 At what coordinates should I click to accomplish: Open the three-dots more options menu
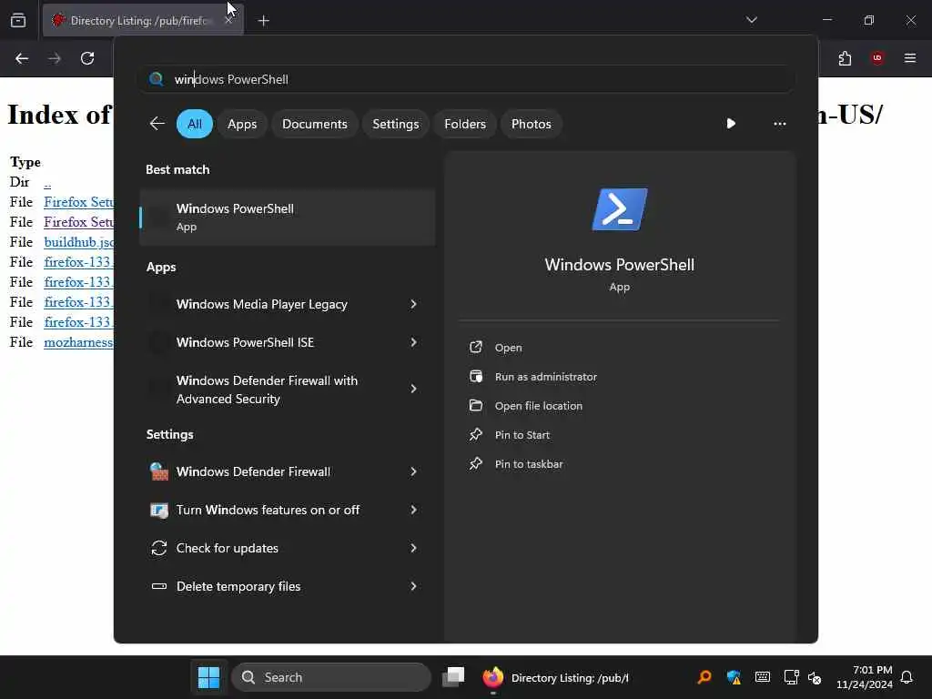pyautogui.click(x=780, y=124)
